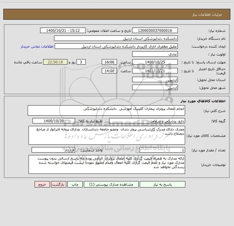
Task: Click the تاریخ نیاز به کالا field 1400/10/30
Action: [54, 121]
